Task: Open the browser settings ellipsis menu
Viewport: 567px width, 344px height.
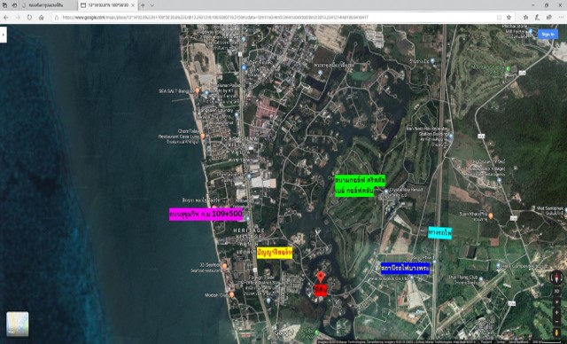Action: [561, 17]
